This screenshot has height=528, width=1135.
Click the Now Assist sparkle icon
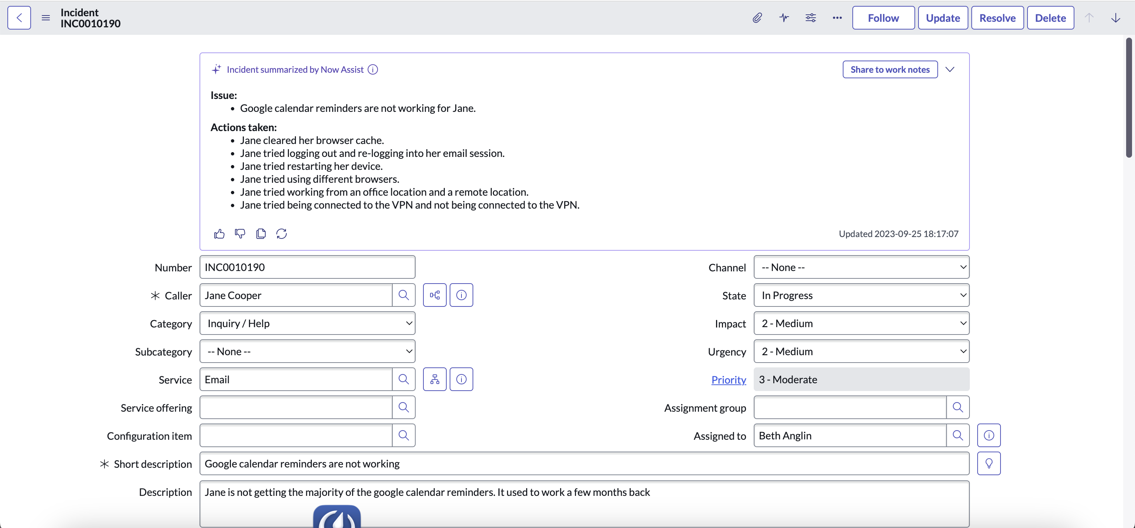[x=217, y=69]
